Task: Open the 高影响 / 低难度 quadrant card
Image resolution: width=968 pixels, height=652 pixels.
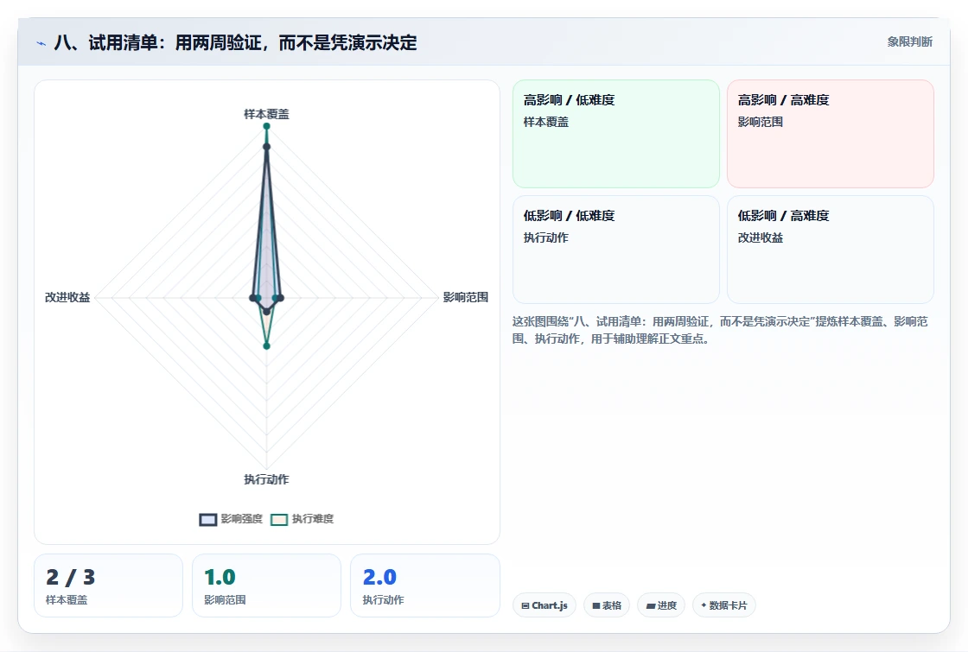Action: pyautogui.click(x=616, y=134)
